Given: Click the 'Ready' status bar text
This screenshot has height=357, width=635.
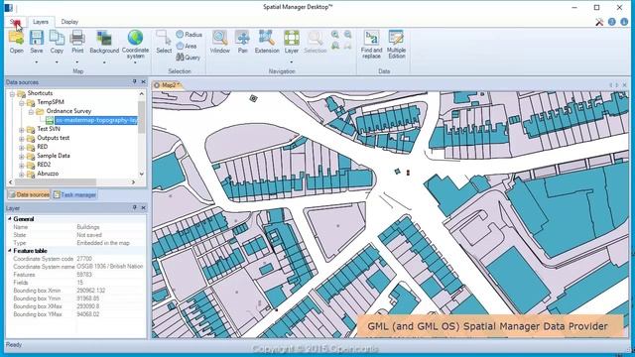Looking at the screenshot, I should [x=14, y=345].
